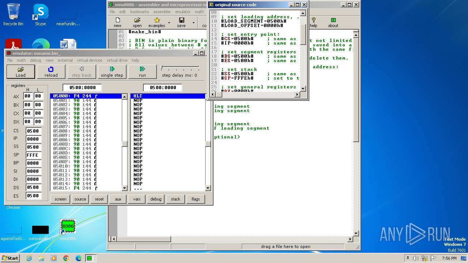Screen dimensions: 468x263
Task: Run the emulated program
Action: (x=142, y=72)
